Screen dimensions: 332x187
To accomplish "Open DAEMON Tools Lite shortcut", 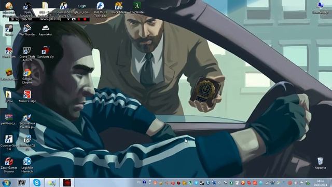I will [x=100, y=9].
